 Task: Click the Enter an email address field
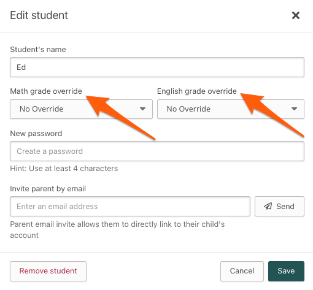click(x=130, y=206)
